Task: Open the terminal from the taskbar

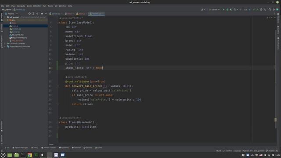Action: (x=23, y=155)
